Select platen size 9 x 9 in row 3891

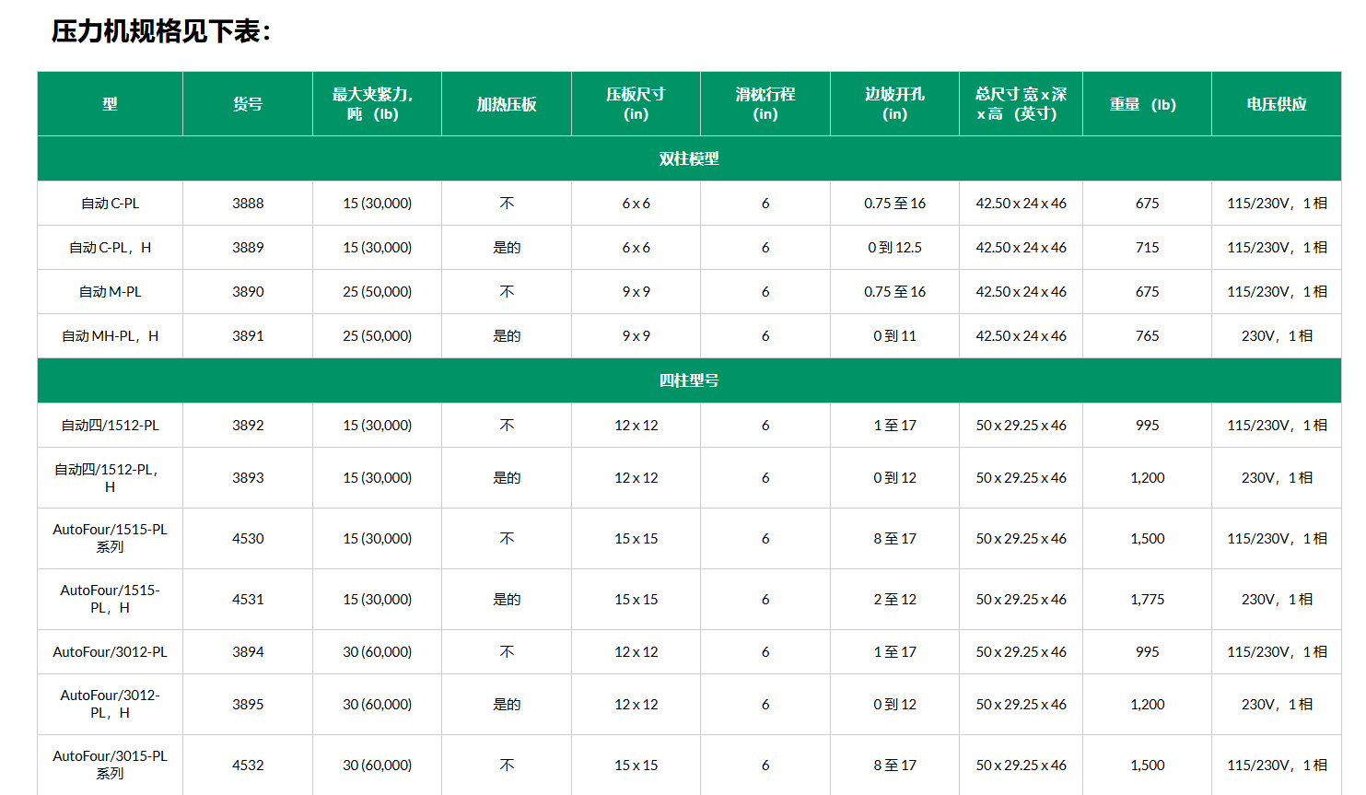click(636, 336)
